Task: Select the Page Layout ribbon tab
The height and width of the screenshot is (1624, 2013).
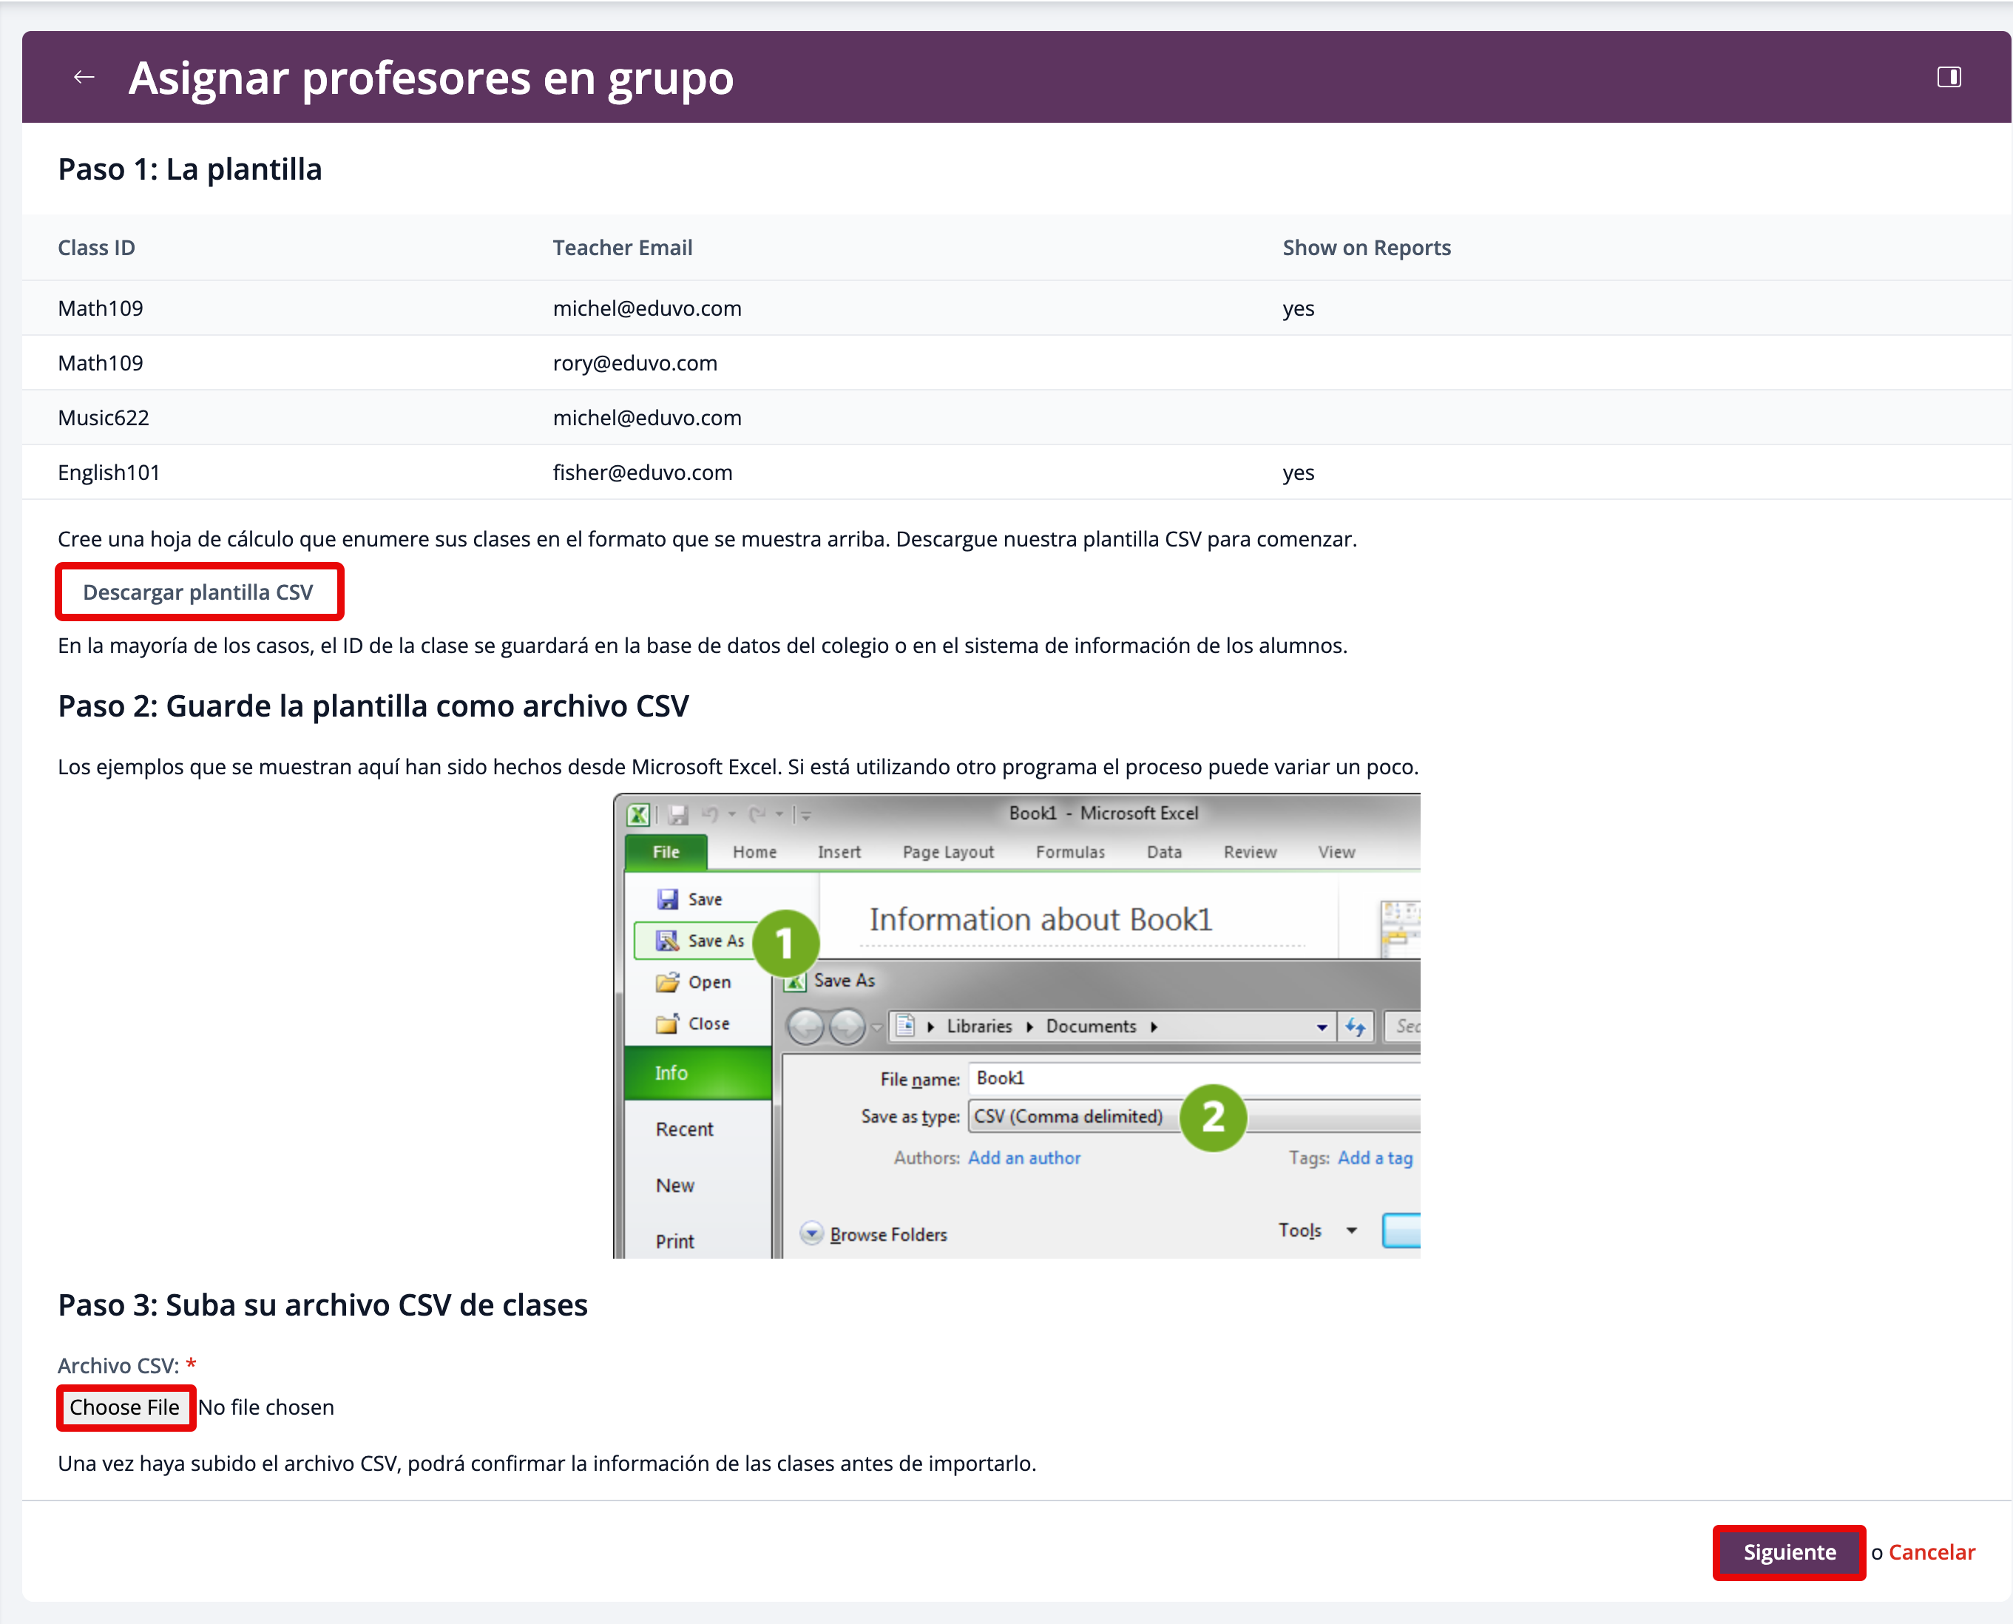Action: point(947,852)
